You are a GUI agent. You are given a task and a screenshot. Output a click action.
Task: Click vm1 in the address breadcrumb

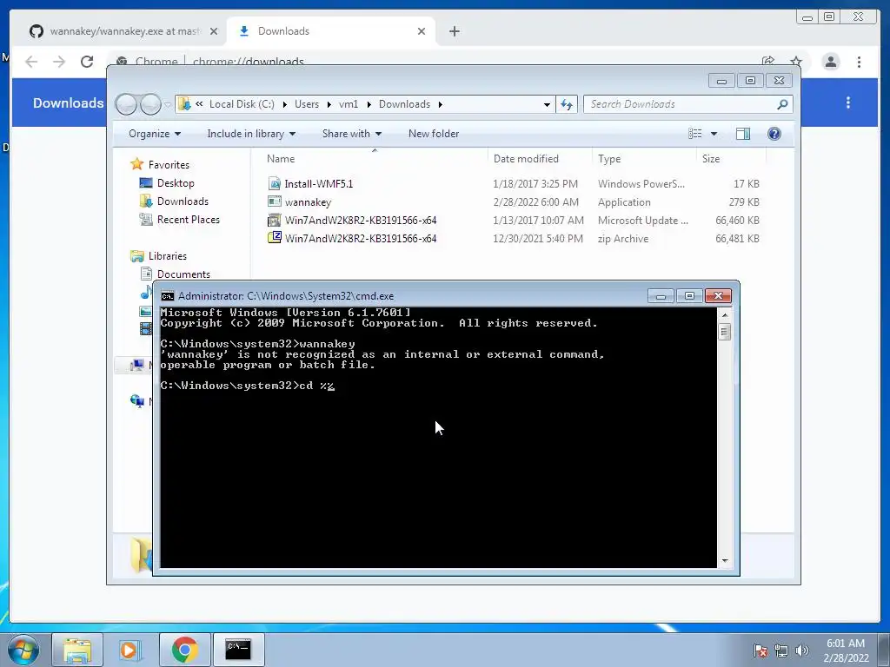point(349,104)
